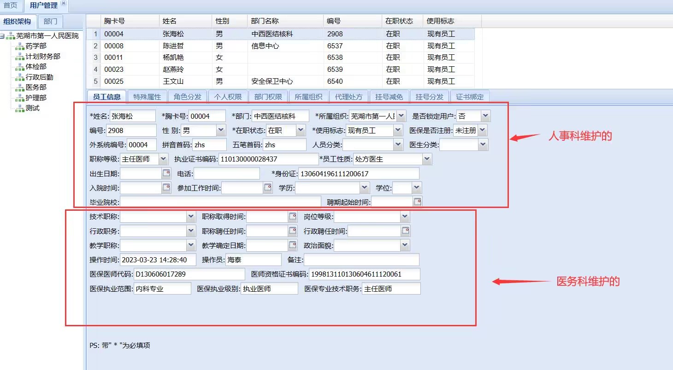Viewport: 673px width, 370px height.
Task: Open the 角色分发 tab
Action: click(x=188, y=97)
